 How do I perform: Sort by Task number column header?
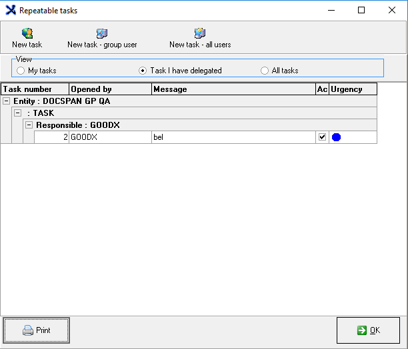[x=35, y=89]
